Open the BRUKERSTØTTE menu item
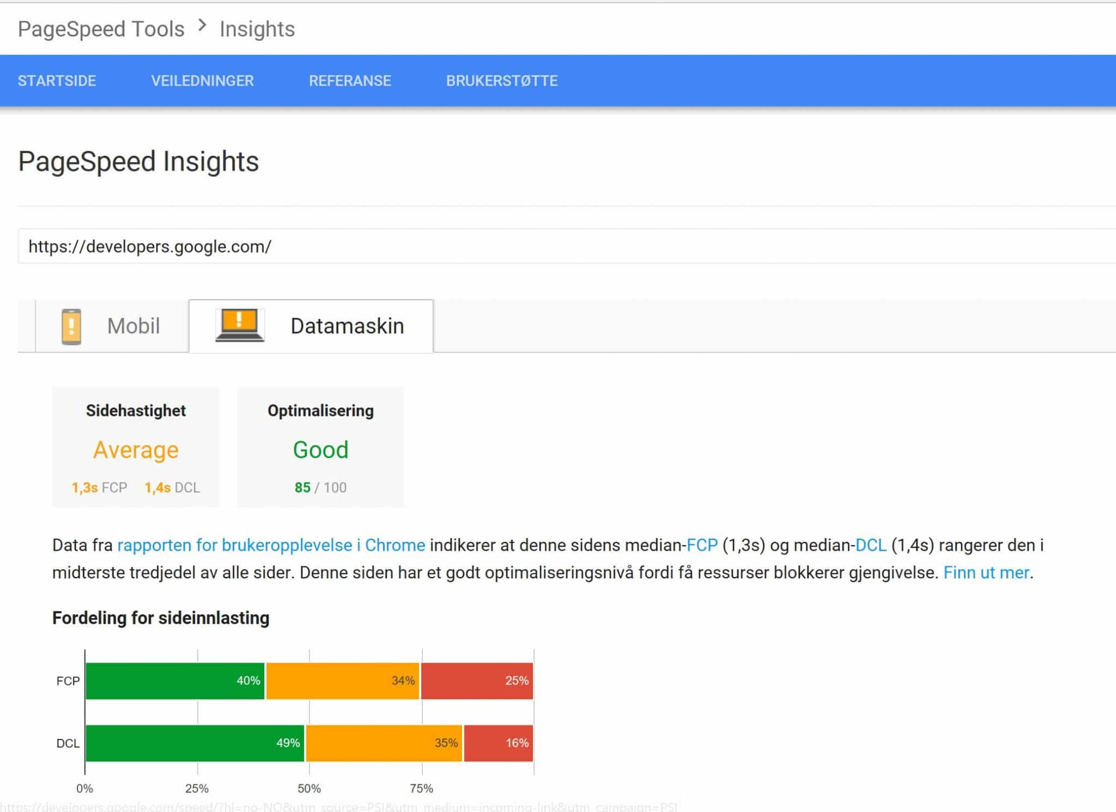The image size is (1116, 812). click(x=502, y=81)
